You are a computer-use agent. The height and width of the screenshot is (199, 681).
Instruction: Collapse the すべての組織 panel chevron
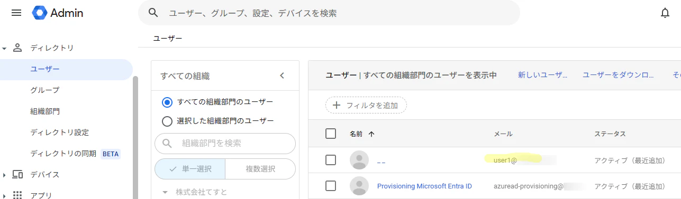pos(282,75)
